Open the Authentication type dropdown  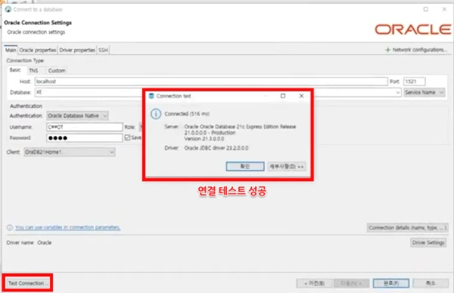pyautogui.click(x=77, y=116)
